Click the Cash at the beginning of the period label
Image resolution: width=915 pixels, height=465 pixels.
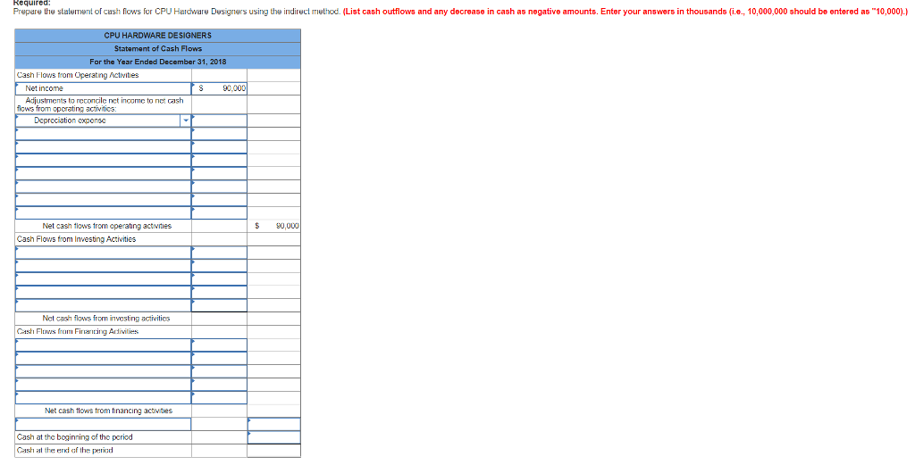point(75,437)
